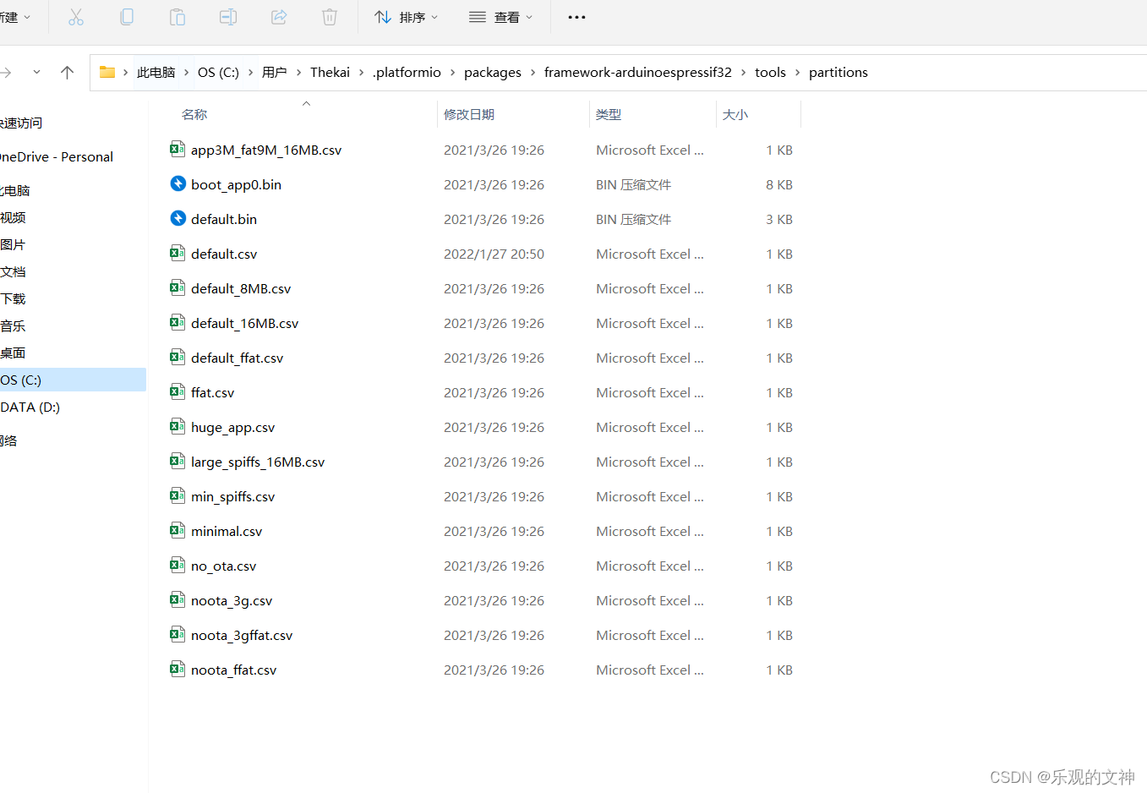This screenshot has width=1147, height=793.
Task: Click the Delete trash icon
Action: coord(330,17)
